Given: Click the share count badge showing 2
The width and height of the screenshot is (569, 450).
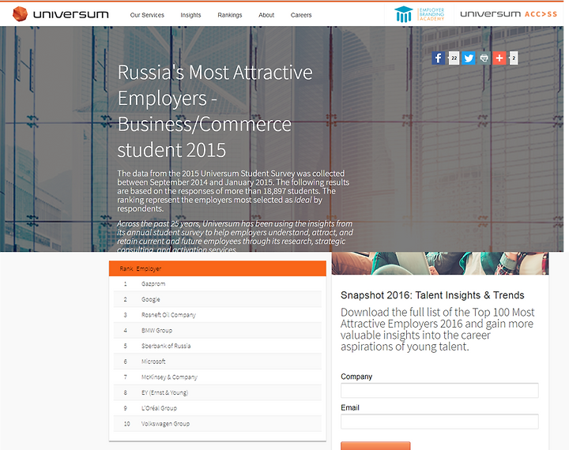Looking at the screenshot, I should [x=514, y=58].
